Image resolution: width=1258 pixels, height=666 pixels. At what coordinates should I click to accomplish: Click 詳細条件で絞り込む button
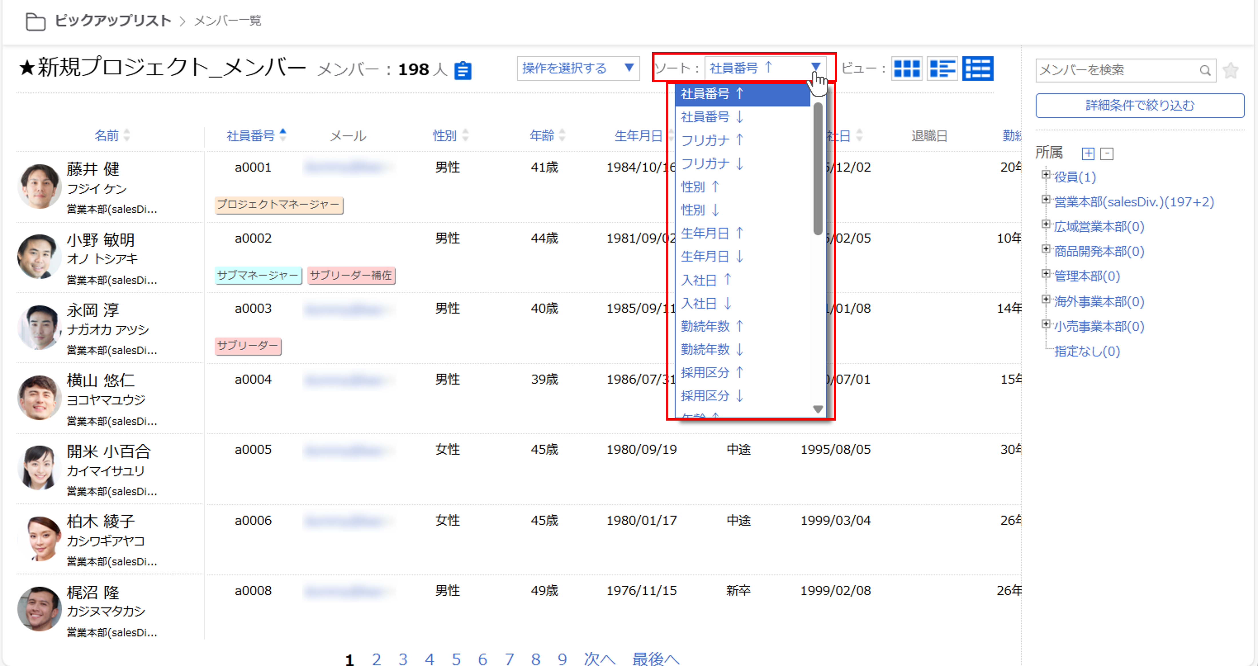pos(1139,105)
